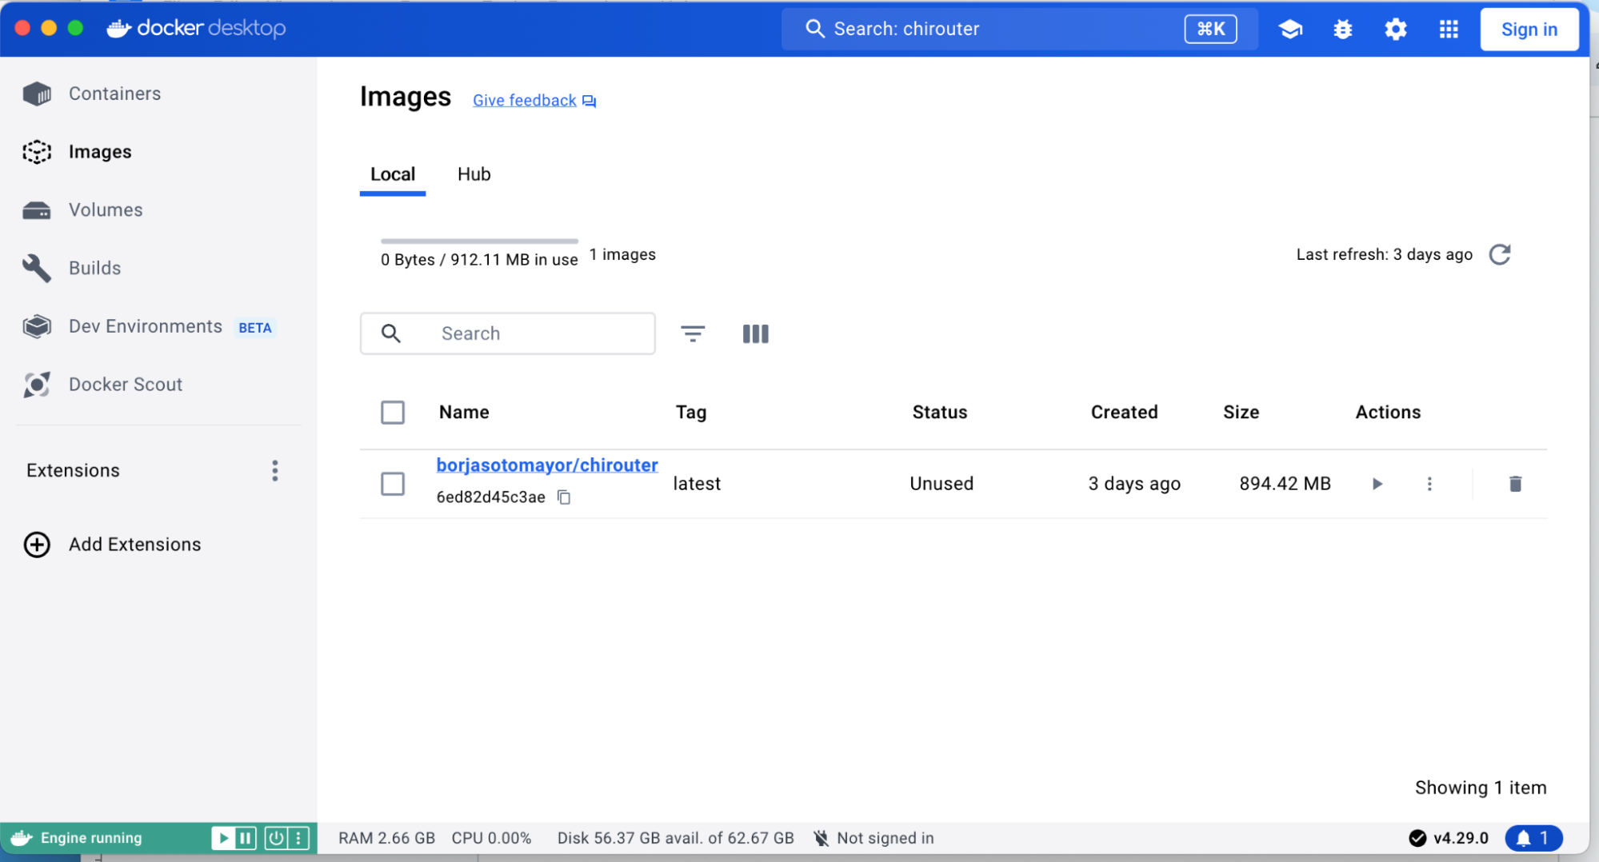Open the Containers section icon

(x=37, y=94)
